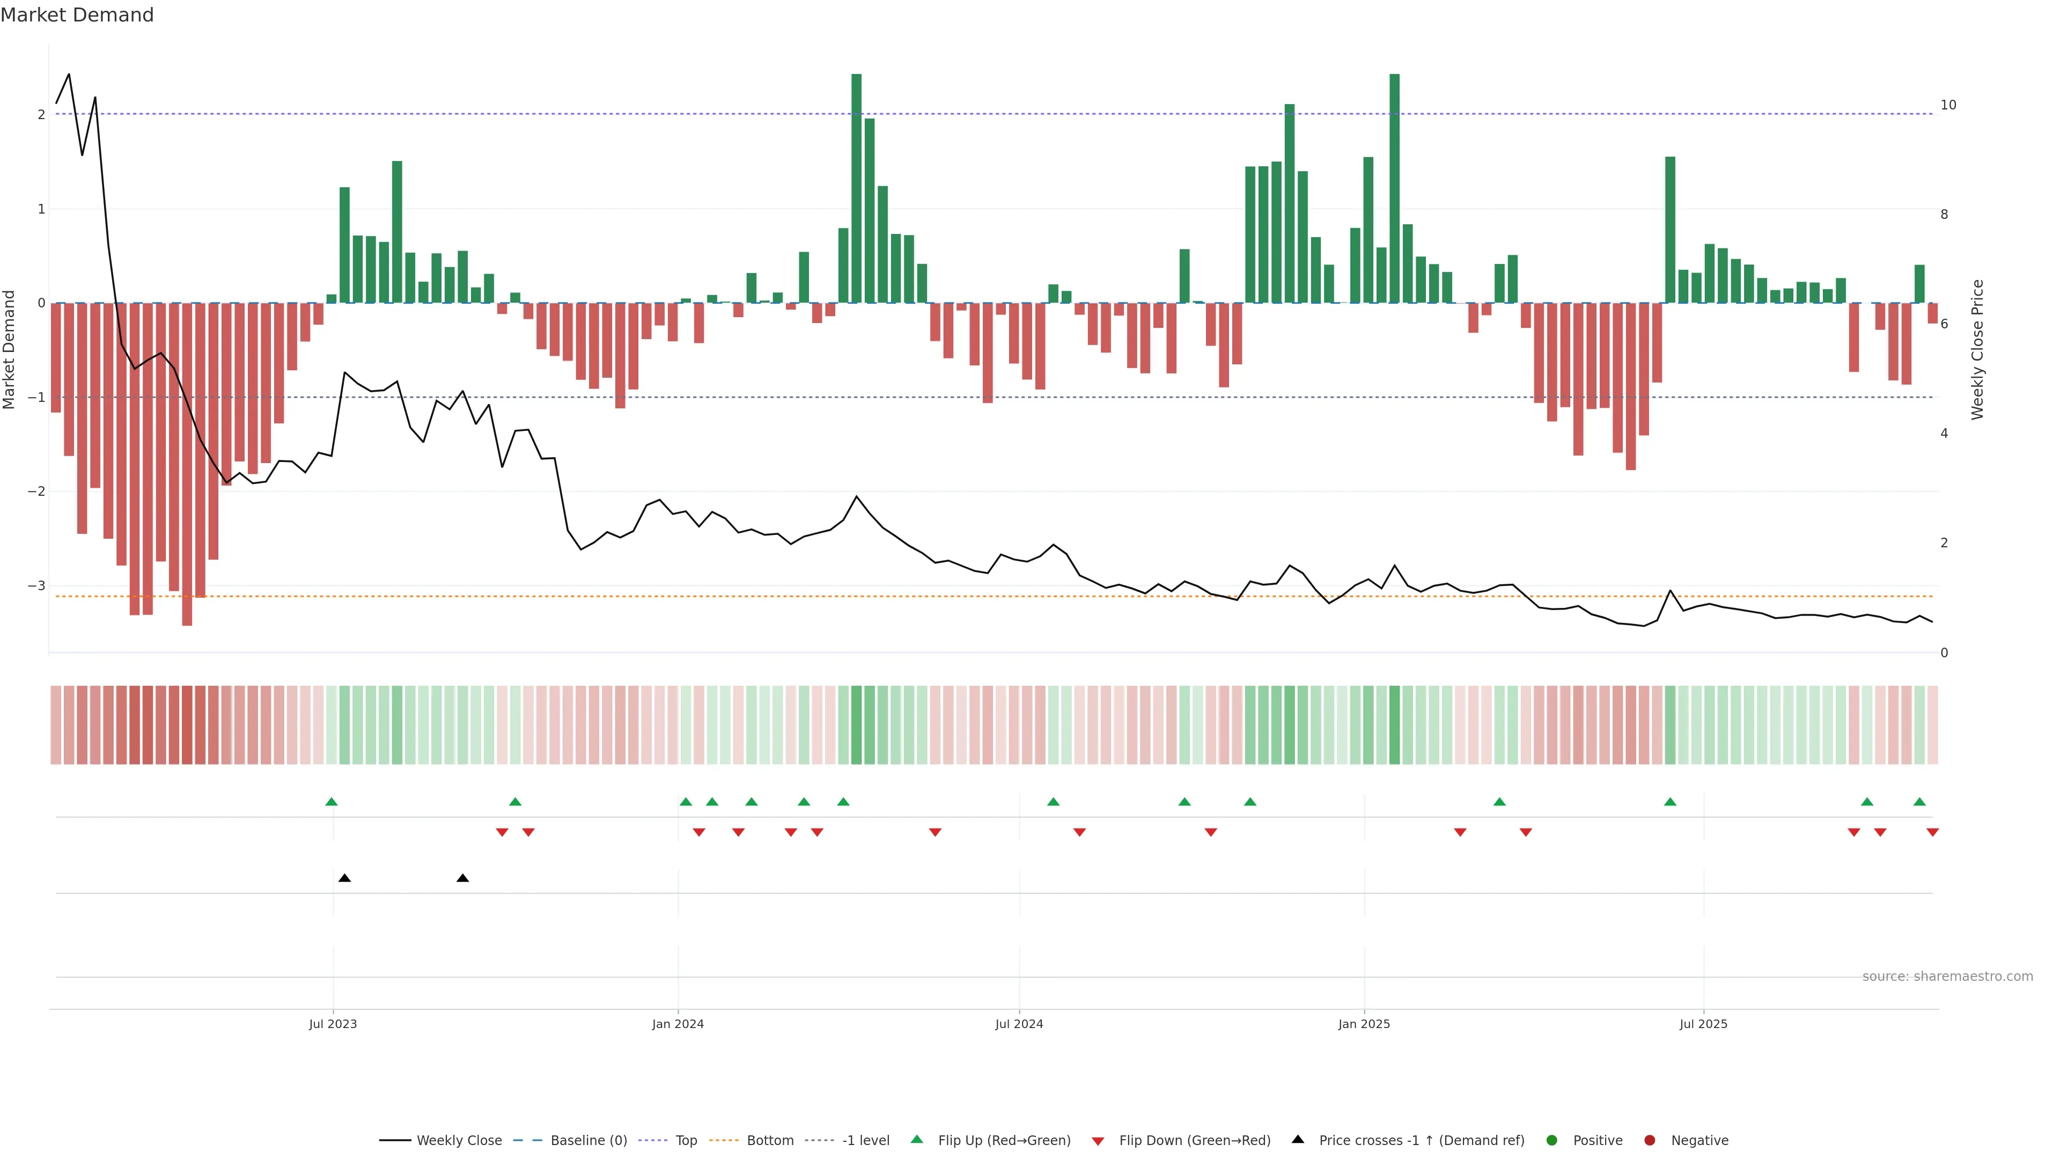Click the Weekly Close Price axis title
The image size is (2060, 1159).
(1977, 349)
